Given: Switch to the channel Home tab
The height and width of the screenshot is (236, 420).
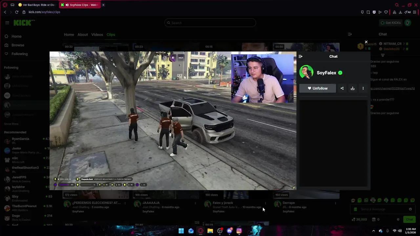Looking at the screenshot, I should [69, 34].
